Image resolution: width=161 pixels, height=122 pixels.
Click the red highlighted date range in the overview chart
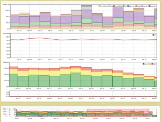(118, 113)
